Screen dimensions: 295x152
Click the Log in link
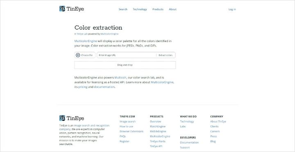tap(232, 9)
